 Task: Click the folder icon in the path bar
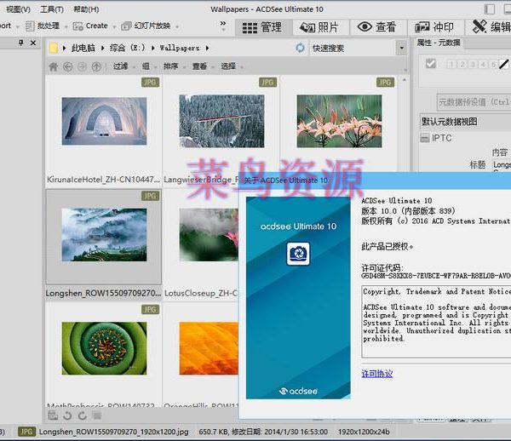coord(54,49)
